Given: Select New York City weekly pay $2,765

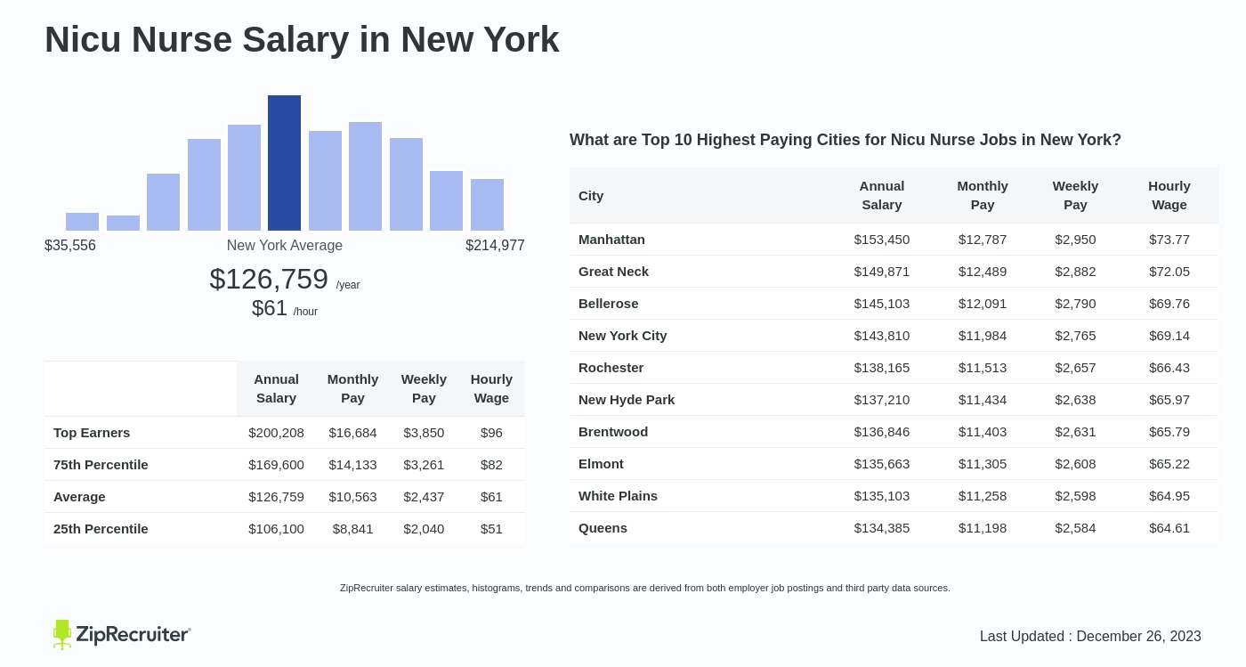Looking at the screenshot, I should coord(1075,335).
